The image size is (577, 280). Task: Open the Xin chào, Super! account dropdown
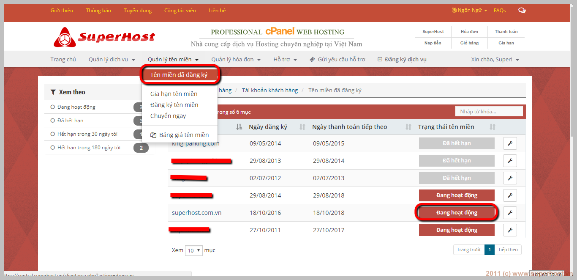[495, 60]
